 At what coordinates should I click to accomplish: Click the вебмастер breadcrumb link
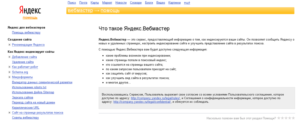tap(80, 10)
